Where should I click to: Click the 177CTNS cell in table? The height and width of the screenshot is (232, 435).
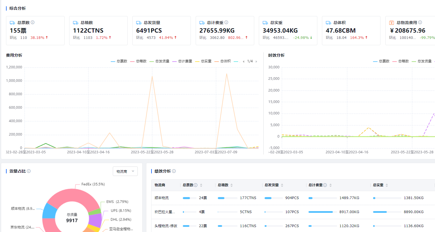tap(248, 198)
